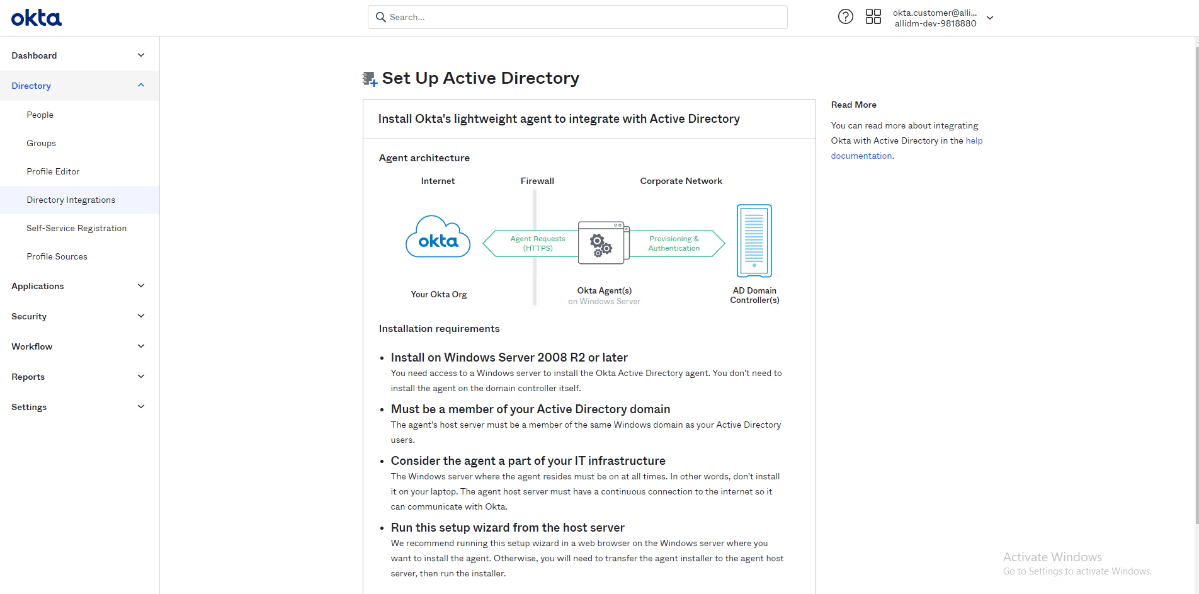Click the Reports sidebar label
The width and height of the screenshot is (1199, 594).
(x=28, y=377)
